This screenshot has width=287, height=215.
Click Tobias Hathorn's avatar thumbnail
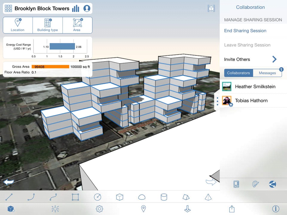(227, 101)
